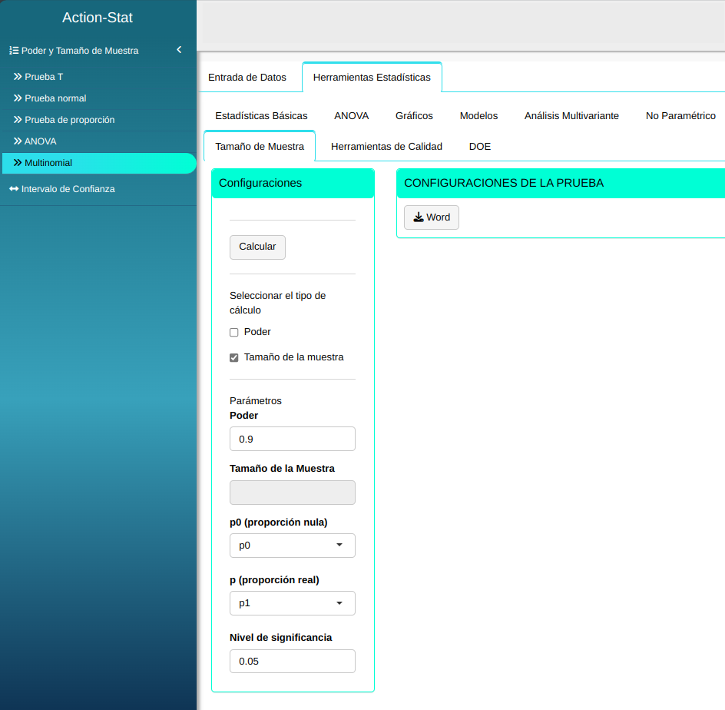Image resolution: width=725 pixels, height=710 pixels.
Task: Click the Poder value input field
Action: click(292, 439)
